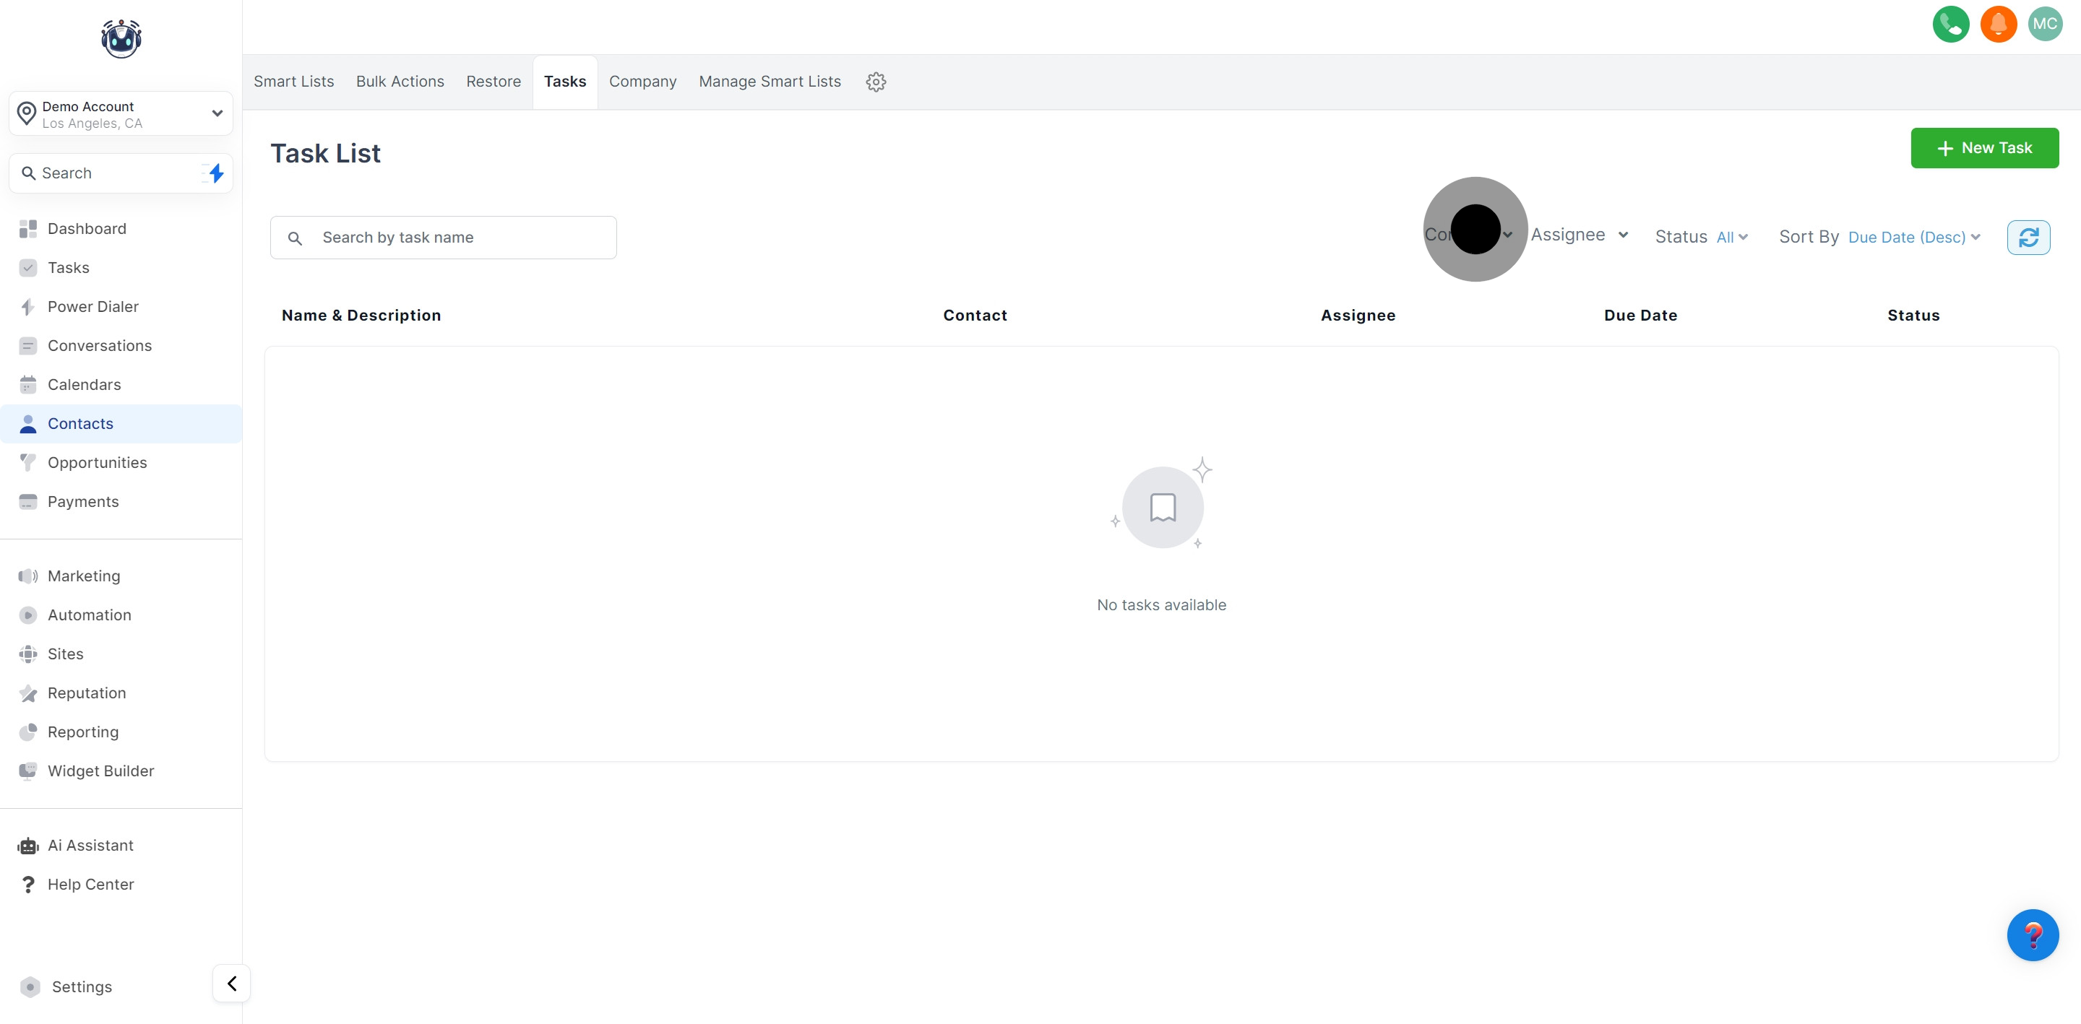
Task: Click the search by task name field
Action: [443, 237]
